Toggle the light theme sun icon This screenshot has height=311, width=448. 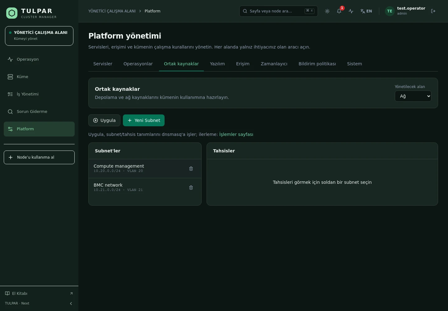click(327, 11)
